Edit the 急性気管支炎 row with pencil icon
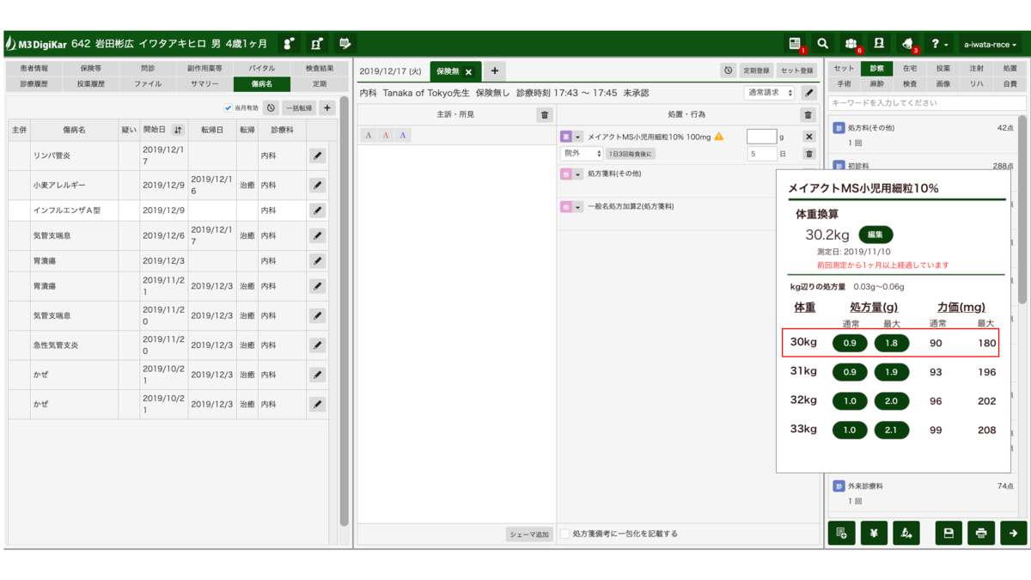Image resolution: width=1031 pixels, height=580 pixels. pyautogui.click(x=317, y=345)
